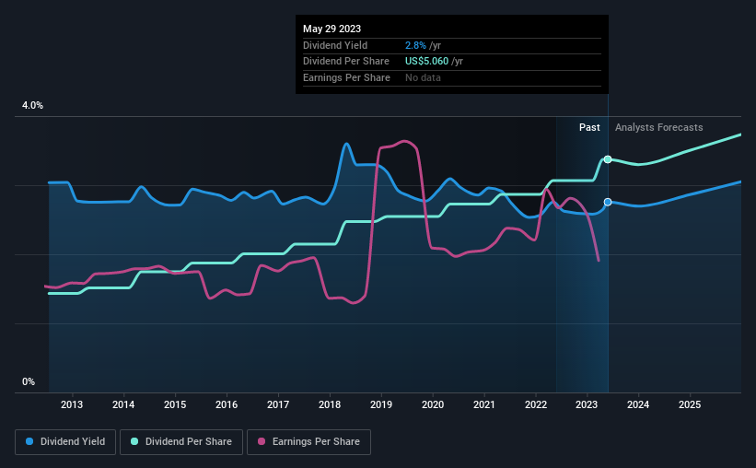Click the teal data point marker at May 2023
The height and width of the screenshot is (468, 756).
(608, 159)
